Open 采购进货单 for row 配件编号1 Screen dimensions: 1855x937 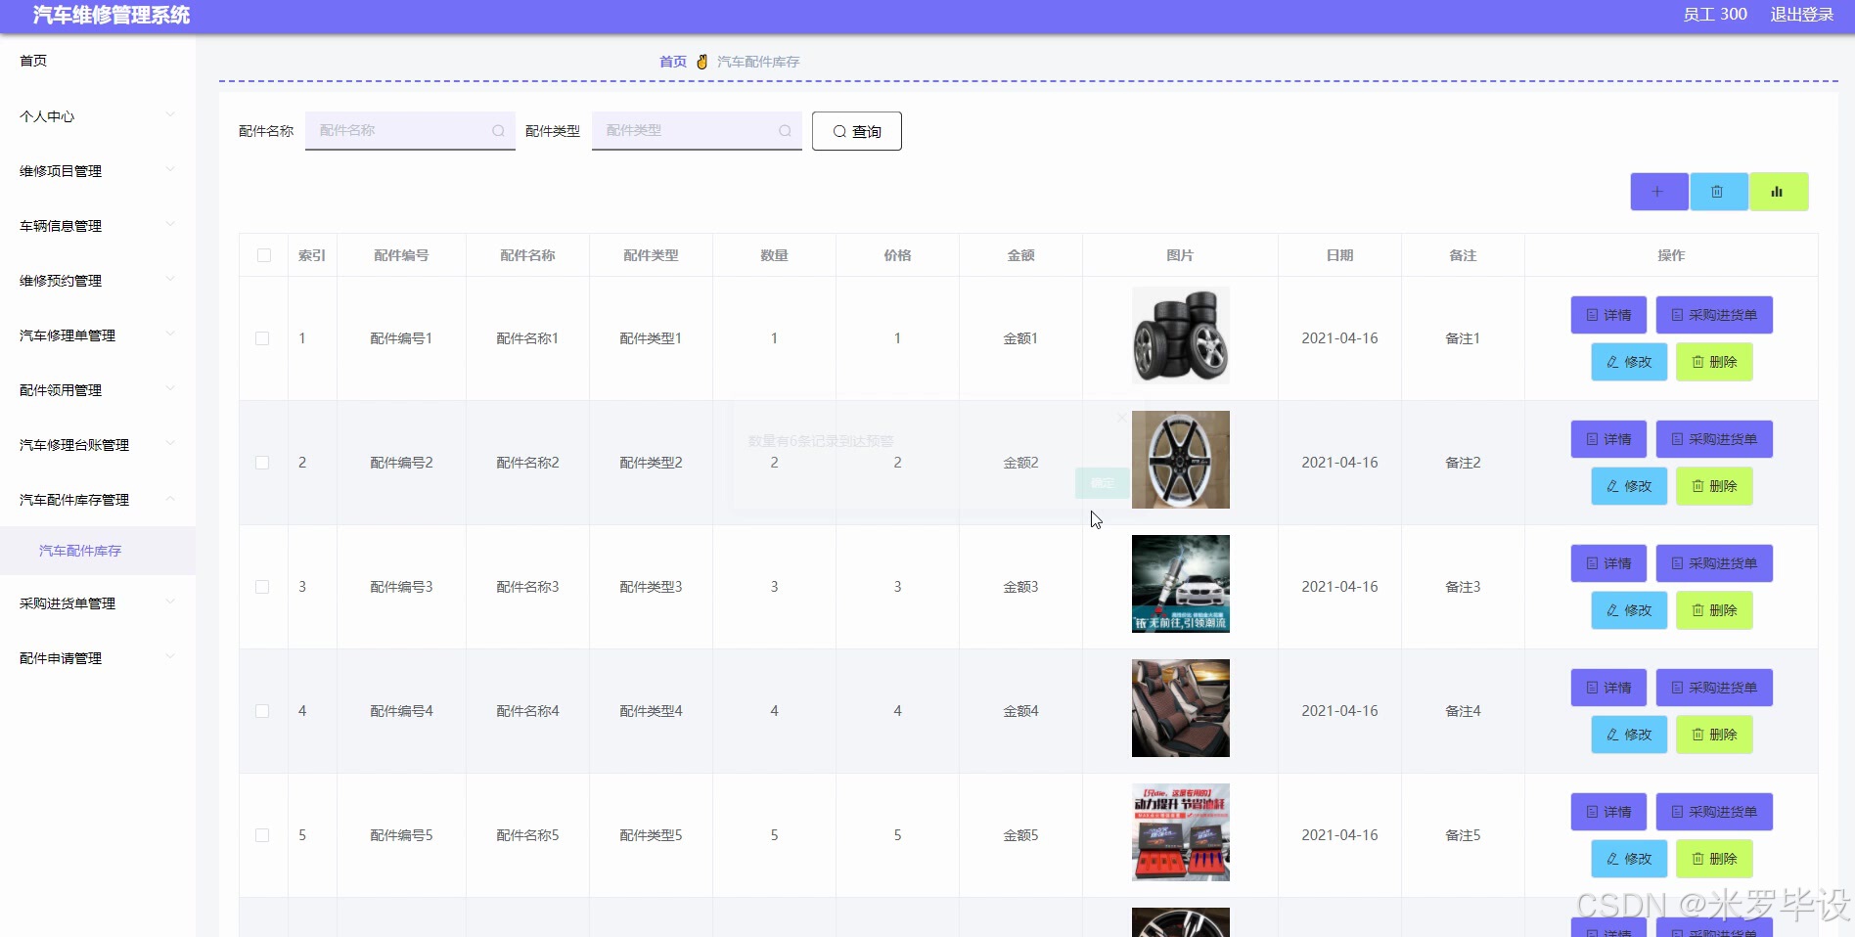coord(1714,315)
